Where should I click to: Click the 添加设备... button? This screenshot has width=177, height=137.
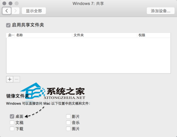pos(161,11)
